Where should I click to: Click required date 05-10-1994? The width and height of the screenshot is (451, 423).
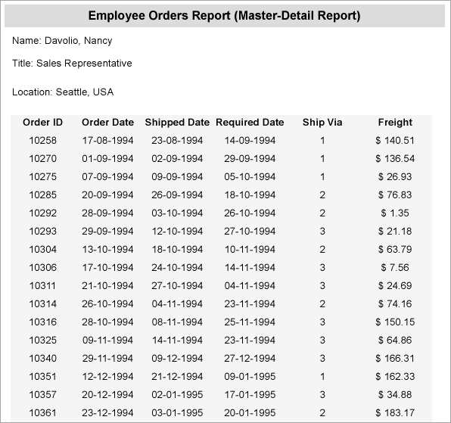coord(250,176)
